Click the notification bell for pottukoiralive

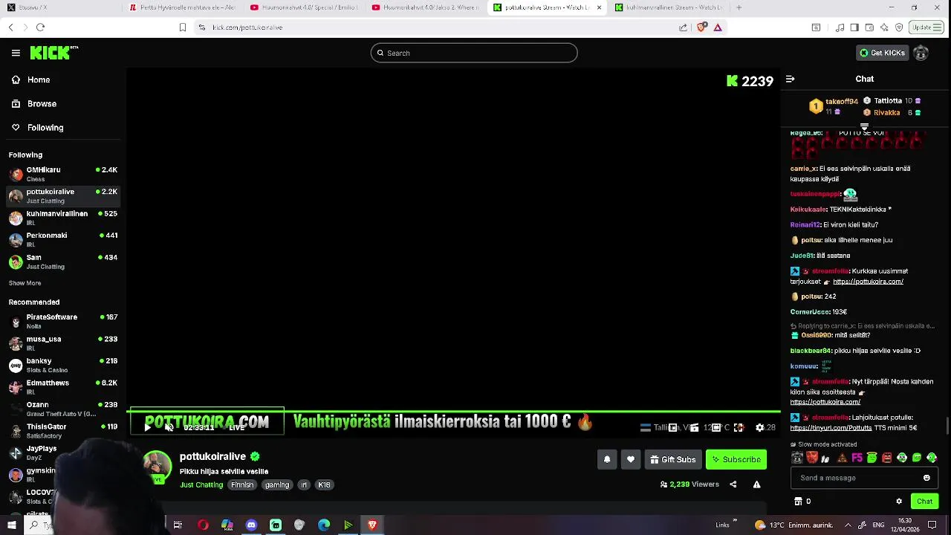pos(607,459)
